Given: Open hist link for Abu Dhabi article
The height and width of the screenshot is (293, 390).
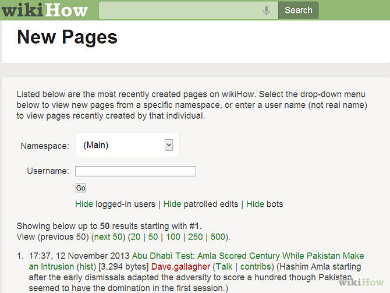Looking at the screenshot, I should tap(86, 267).
